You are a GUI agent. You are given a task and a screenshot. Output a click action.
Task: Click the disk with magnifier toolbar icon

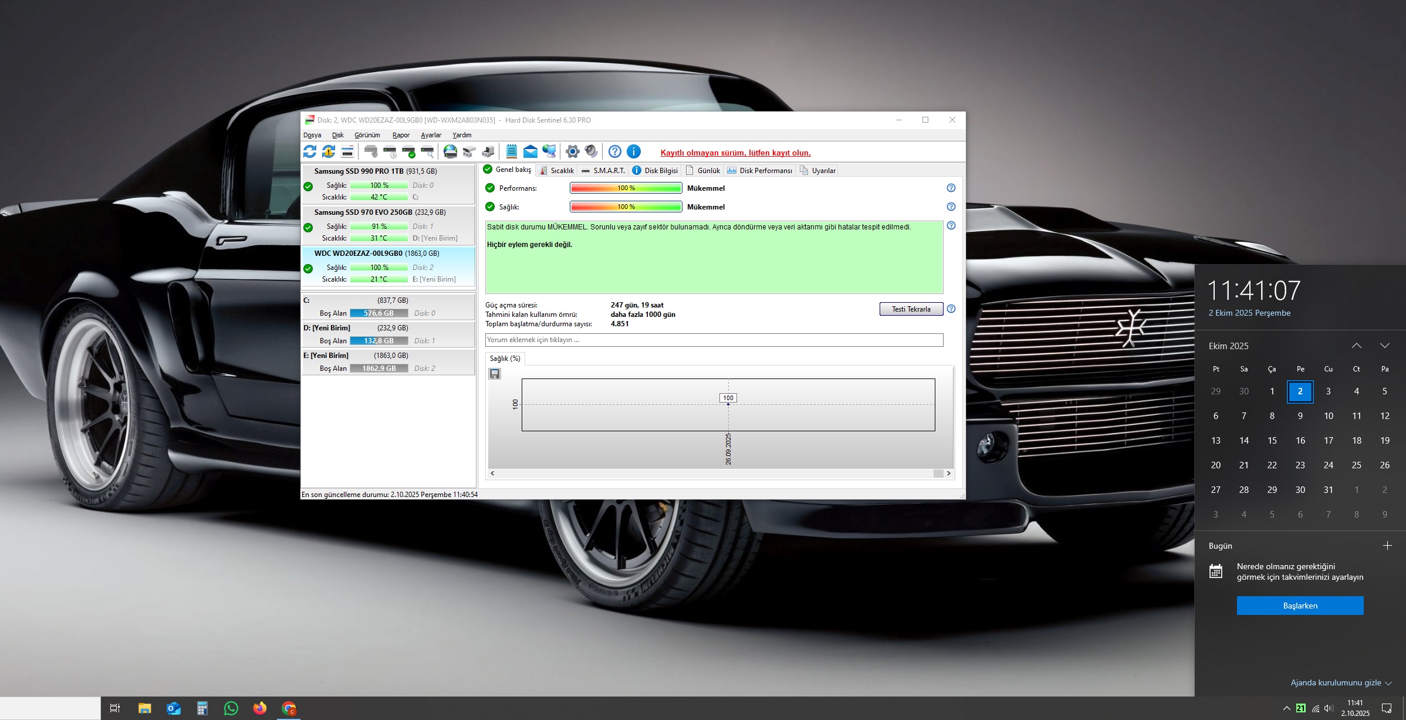pos(428,152)
